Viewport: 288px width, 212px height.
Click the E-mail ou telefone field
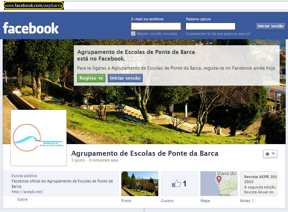click(x=156, y=26)
